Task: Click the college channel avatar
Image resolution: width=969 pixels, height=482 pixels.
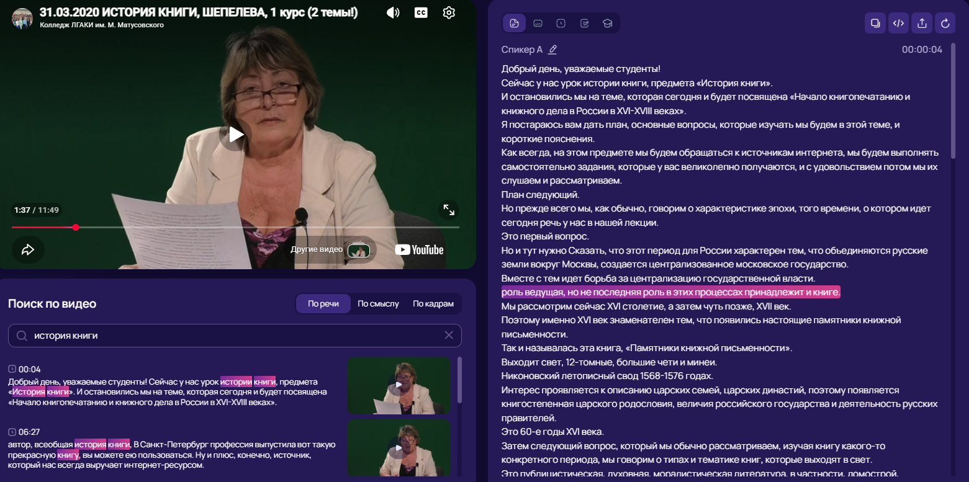Action: coord(22,18)
